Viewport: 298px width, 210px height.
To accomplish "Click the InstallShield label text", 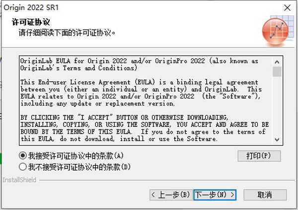I will click(x=19, y=180).
